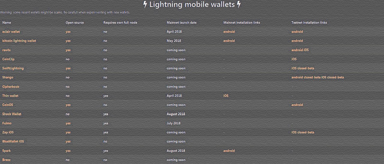384x164 pixels.
Task: Click the 'Name' column header
Action: click(7, 22)
